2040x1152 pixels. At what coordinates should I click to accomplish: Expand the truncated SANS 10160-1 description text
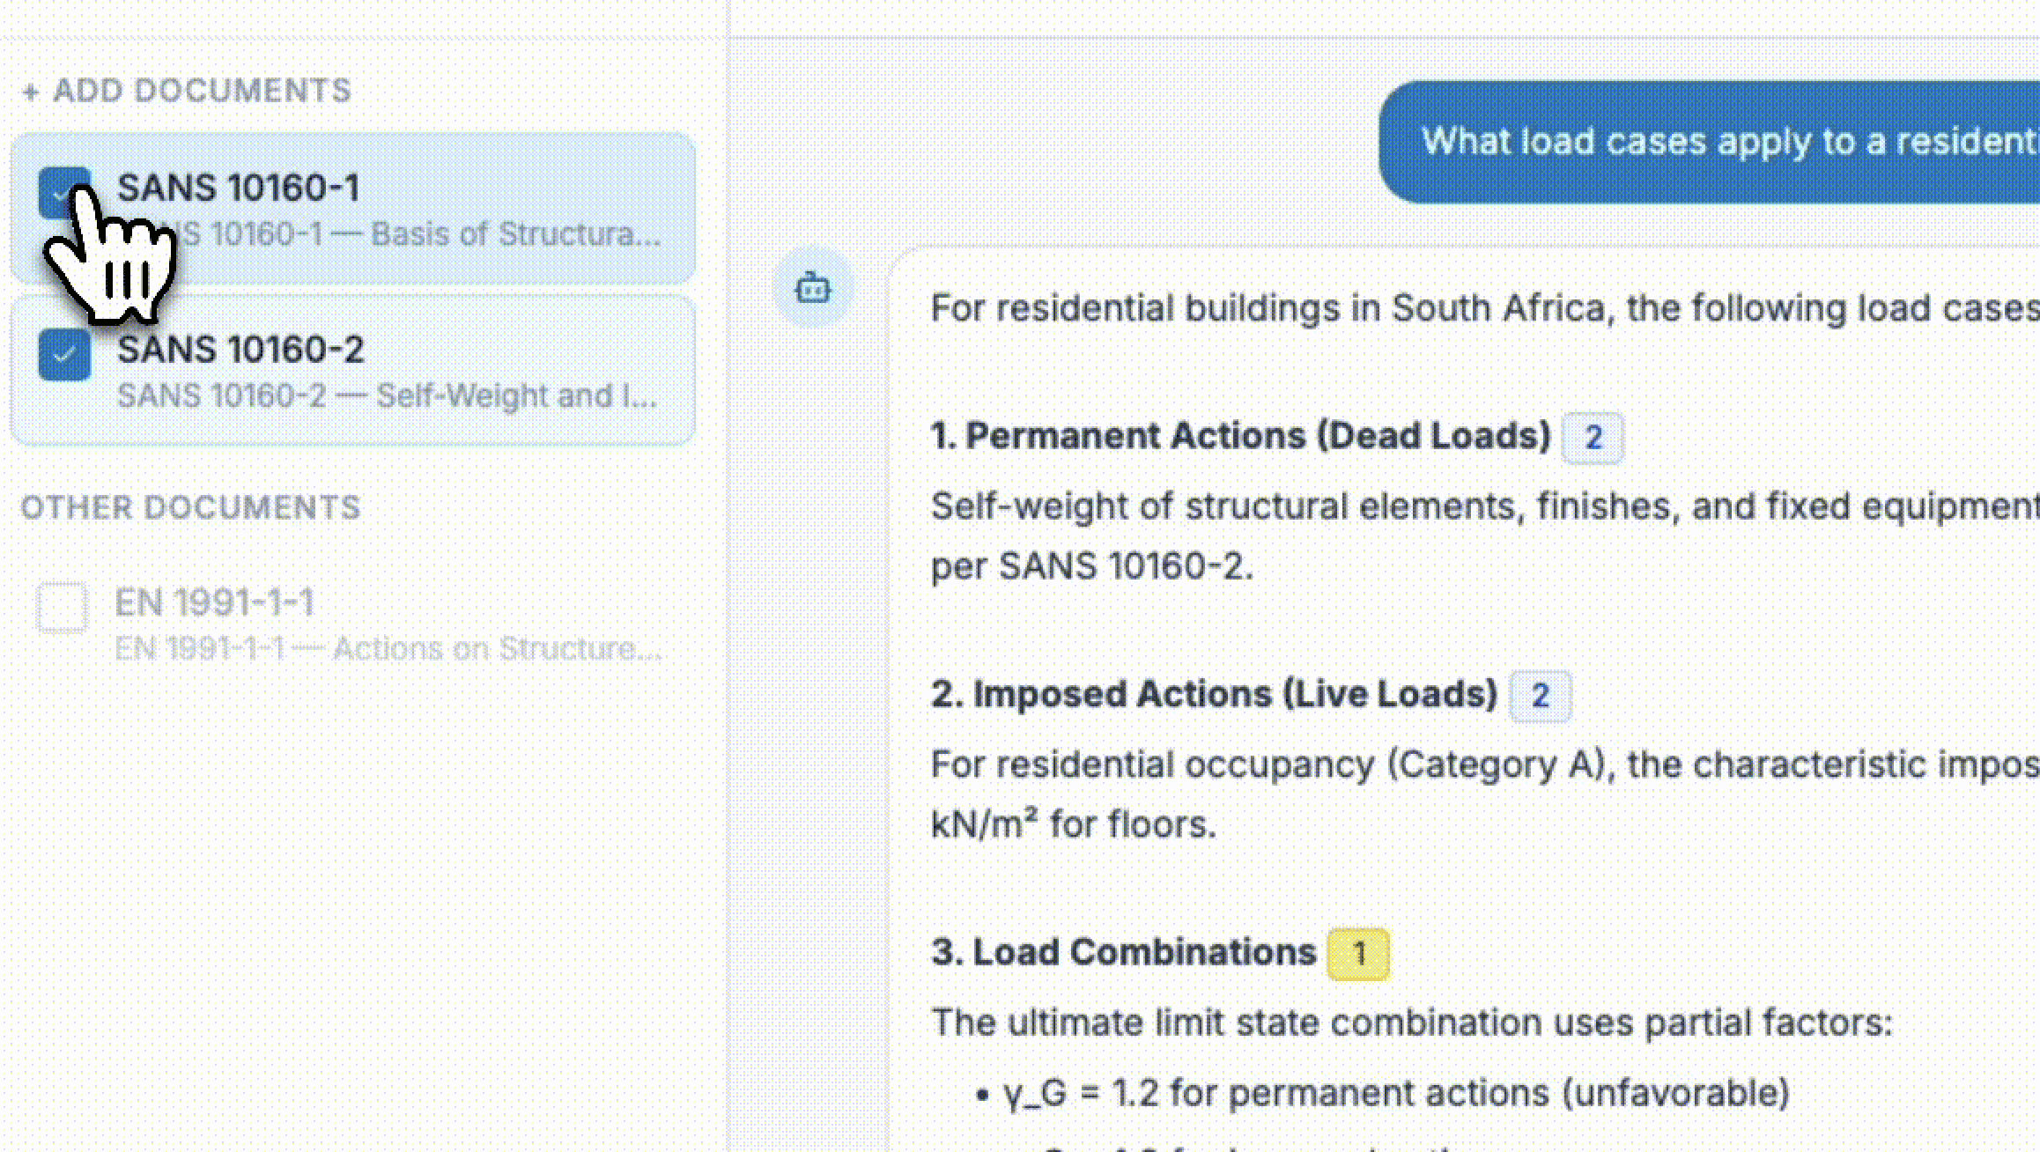pyautogui.click(x=396, y=233)
